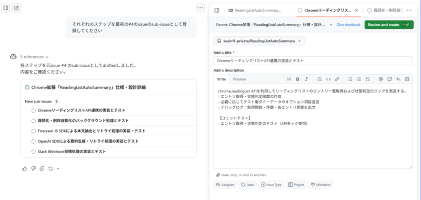The image size is (421, 200).
Task: Click into the description text area
Action: (x=313, y=126)
